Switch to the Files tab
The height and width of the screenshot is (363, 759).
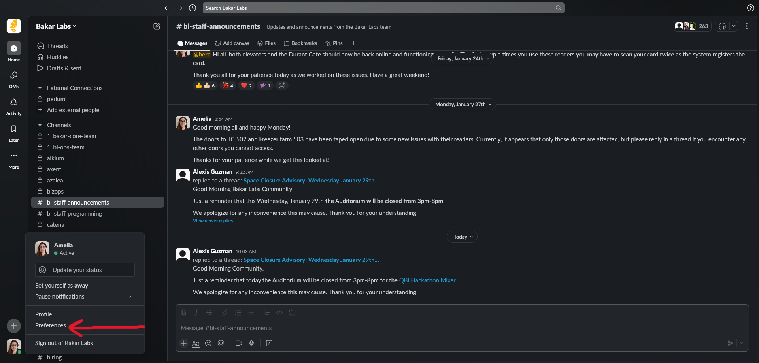click(266, 43)
